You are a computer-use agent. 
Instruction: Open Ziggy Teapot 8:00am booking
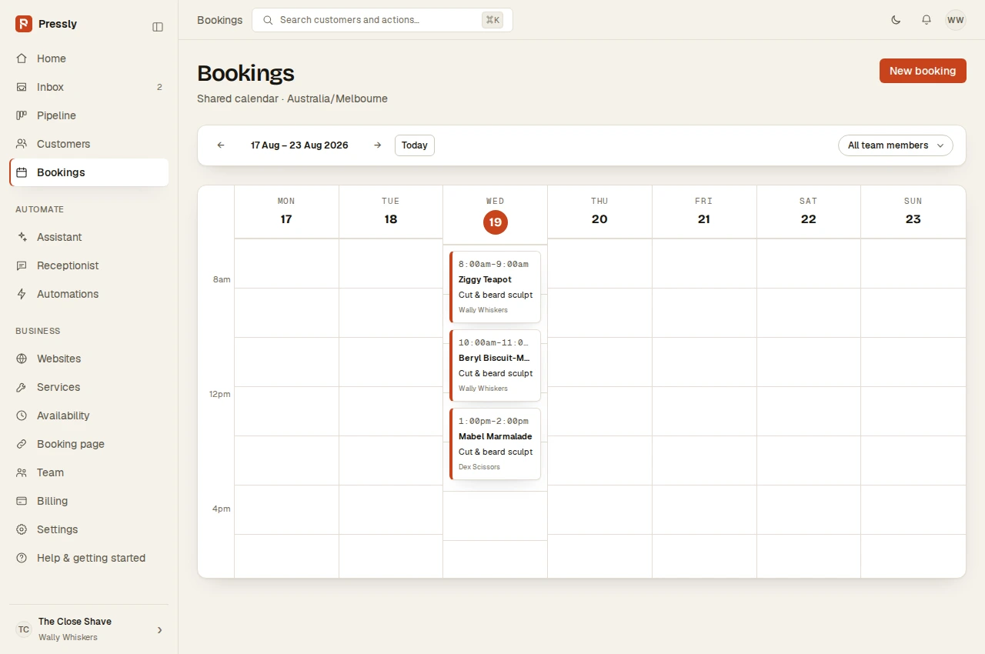coord(495,287)
